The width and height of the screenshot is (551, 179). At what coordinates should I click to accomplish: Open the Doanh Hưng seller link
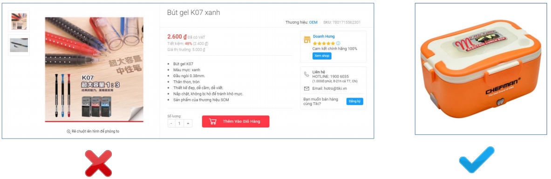pos(324,37)
